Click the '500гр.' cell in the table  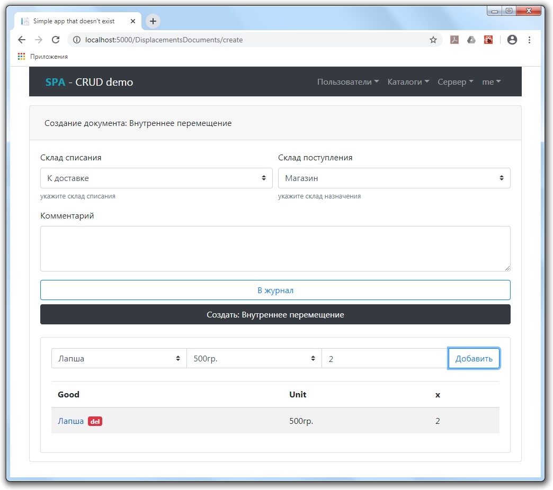click(x=301, y=421)
